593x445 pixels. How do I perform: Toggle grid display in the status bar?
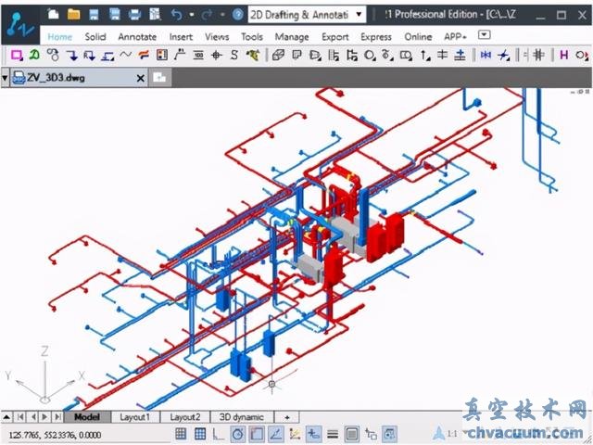click(x=200, y=434)
